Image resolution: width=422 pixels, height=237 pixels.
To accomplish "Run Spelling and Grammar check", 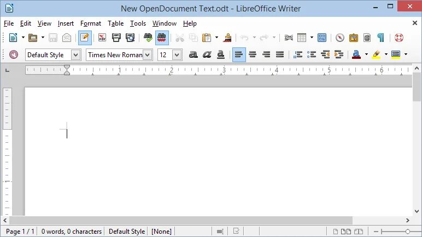I will (x=148, y=38).
